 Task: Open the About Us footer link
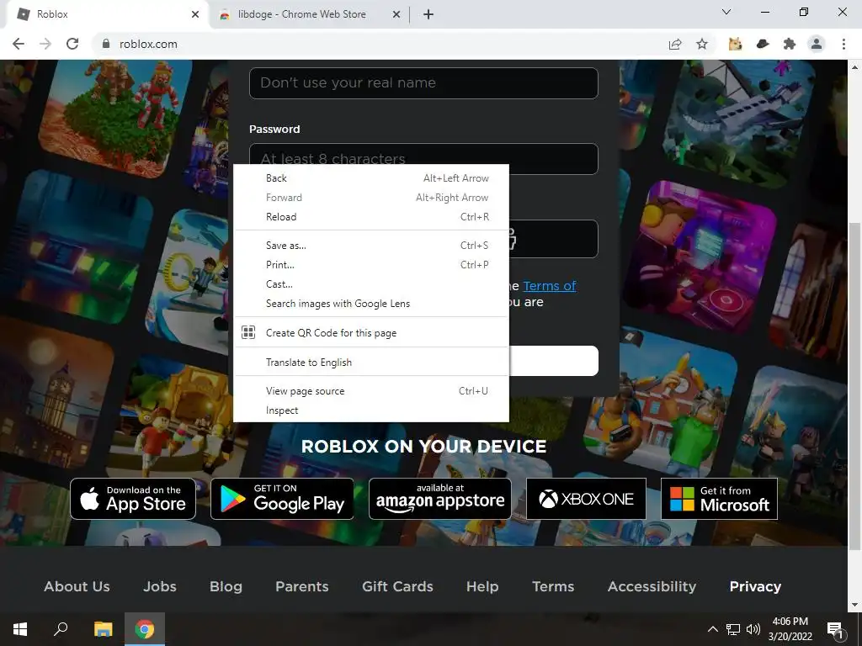tap(77, 586)
